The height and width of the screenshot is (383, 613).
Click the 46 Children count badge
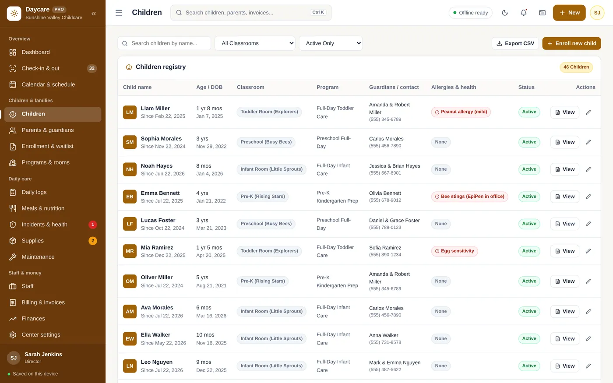[576, 67]
